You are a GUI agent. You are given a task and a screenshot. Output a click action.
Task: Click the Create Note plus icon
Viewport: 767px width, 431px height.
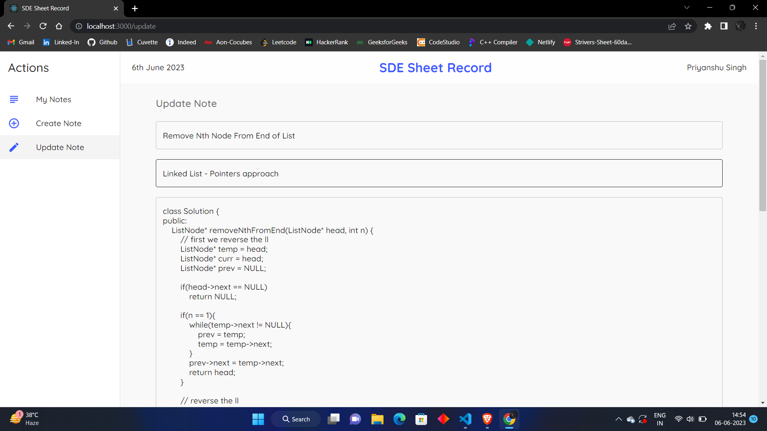click(x=14, y=123)
